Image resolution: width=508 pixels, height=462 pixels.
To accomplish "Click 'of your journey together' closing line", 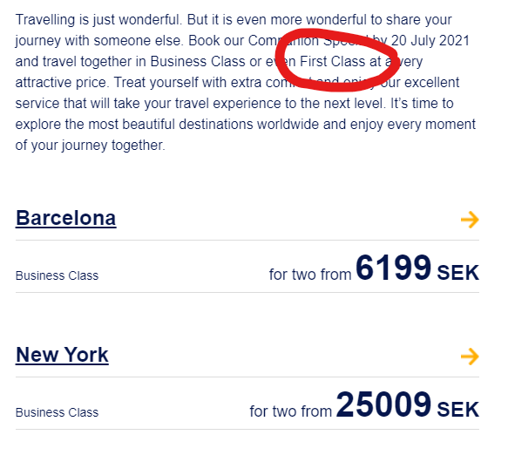I will click(91, 146).
